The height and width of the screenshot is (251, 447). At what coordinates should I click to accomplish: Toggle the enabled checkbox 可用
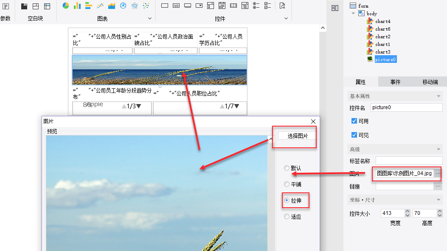click(354, 121)
